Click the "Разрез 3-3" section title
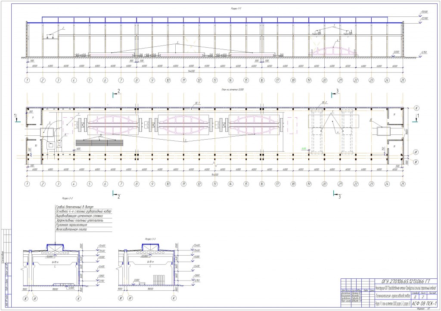The image size is (441, 311). [x=150, y=239]
